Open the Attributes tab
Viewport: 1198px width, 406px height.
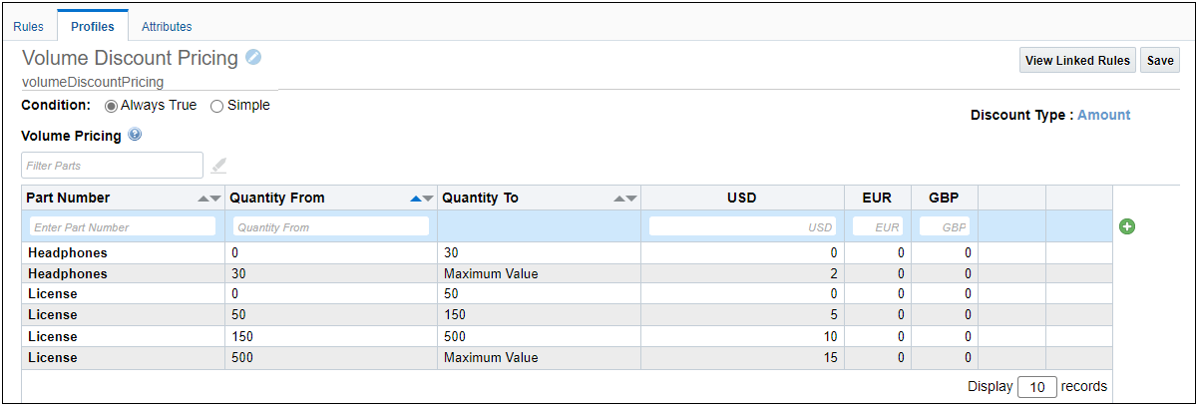(x=167, y=27)
